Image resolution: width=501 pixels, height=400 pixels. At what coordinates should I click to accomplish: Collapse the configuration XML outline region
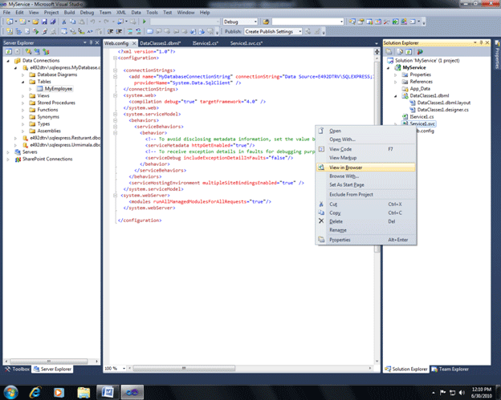tap(116, 59)
